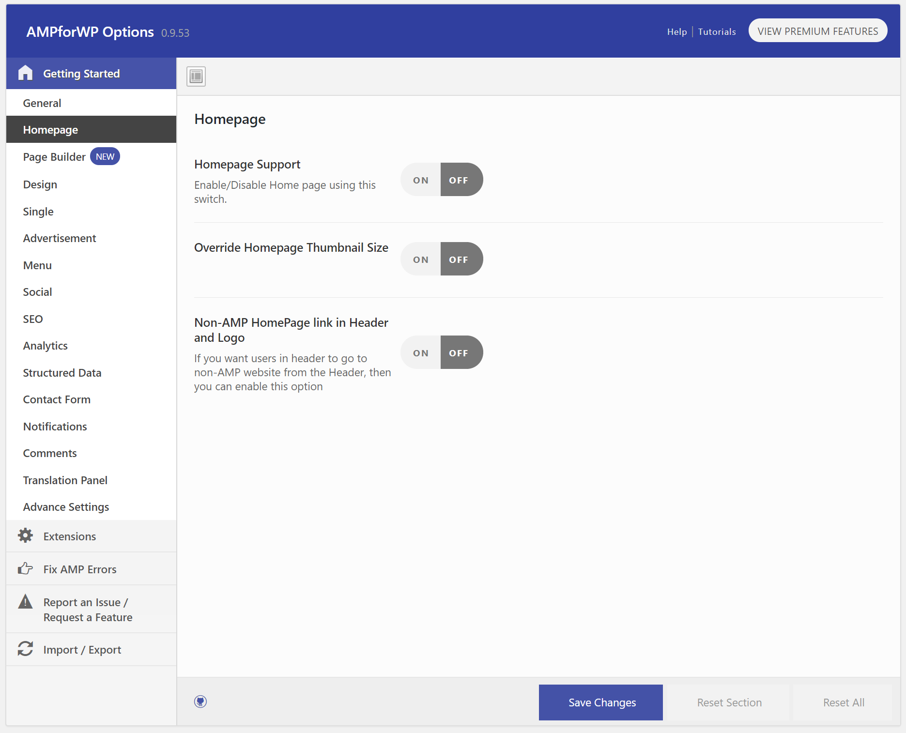Click the refresh arrows icon beside Import / Export

point(25,649)
